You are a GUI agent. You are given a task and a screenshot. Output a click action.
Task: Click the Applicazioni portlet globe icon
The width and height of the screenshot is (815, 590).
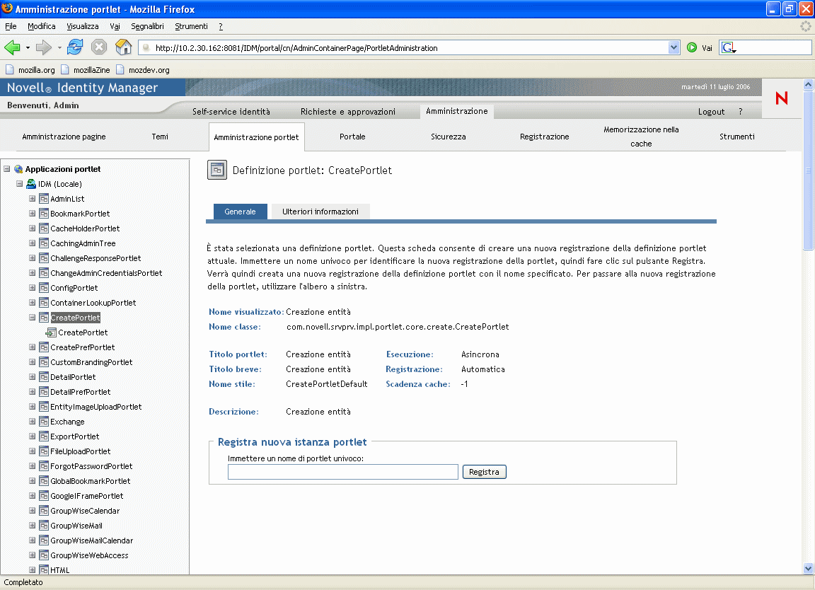18,169
